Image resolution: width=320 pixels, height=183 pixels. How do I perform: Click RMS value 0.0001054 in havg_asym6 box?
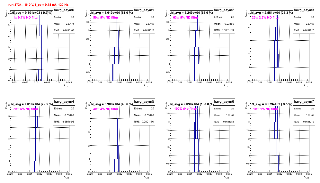click(x=228, y=122)
